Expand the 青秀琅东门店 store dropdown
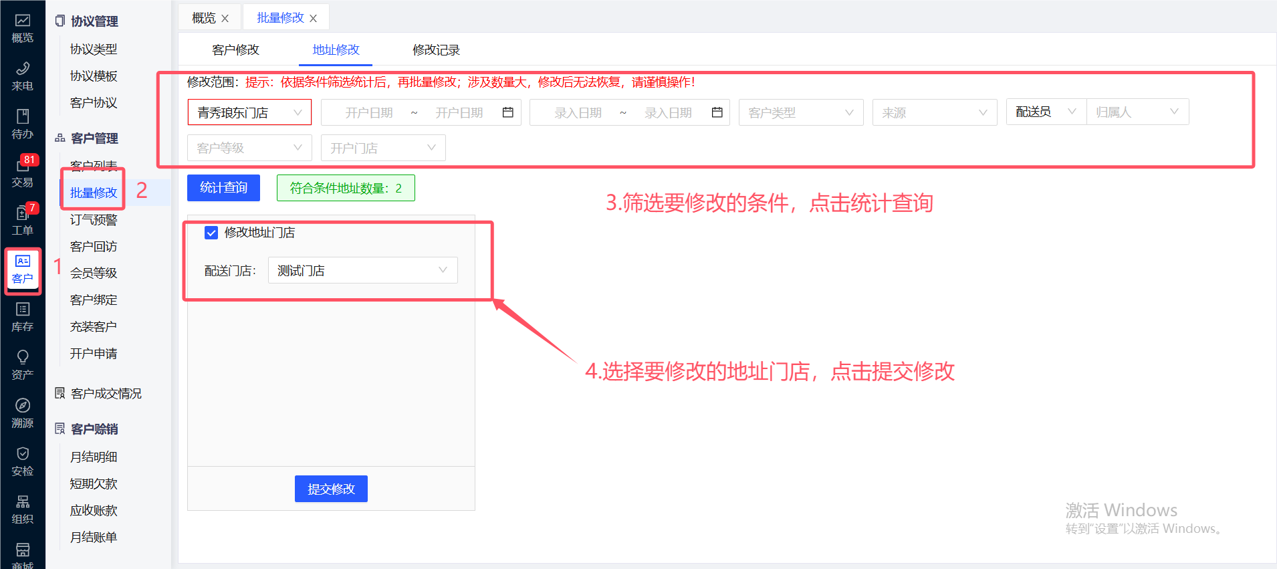1277x569 pixels. click(x=249, y=112)
